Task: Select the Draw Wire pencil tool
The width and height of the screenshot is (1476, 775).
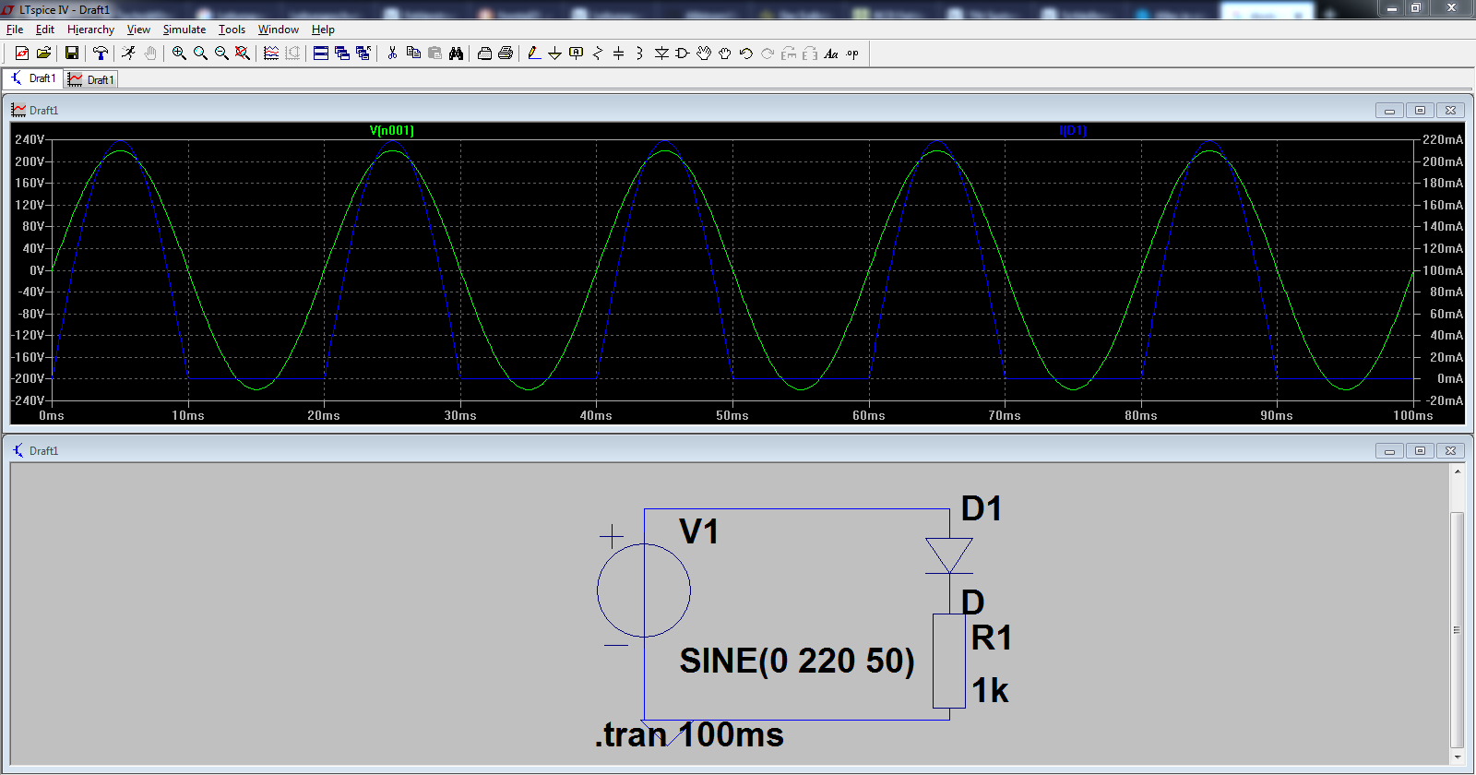Action: pyautogui.click(x=534, y=54)
